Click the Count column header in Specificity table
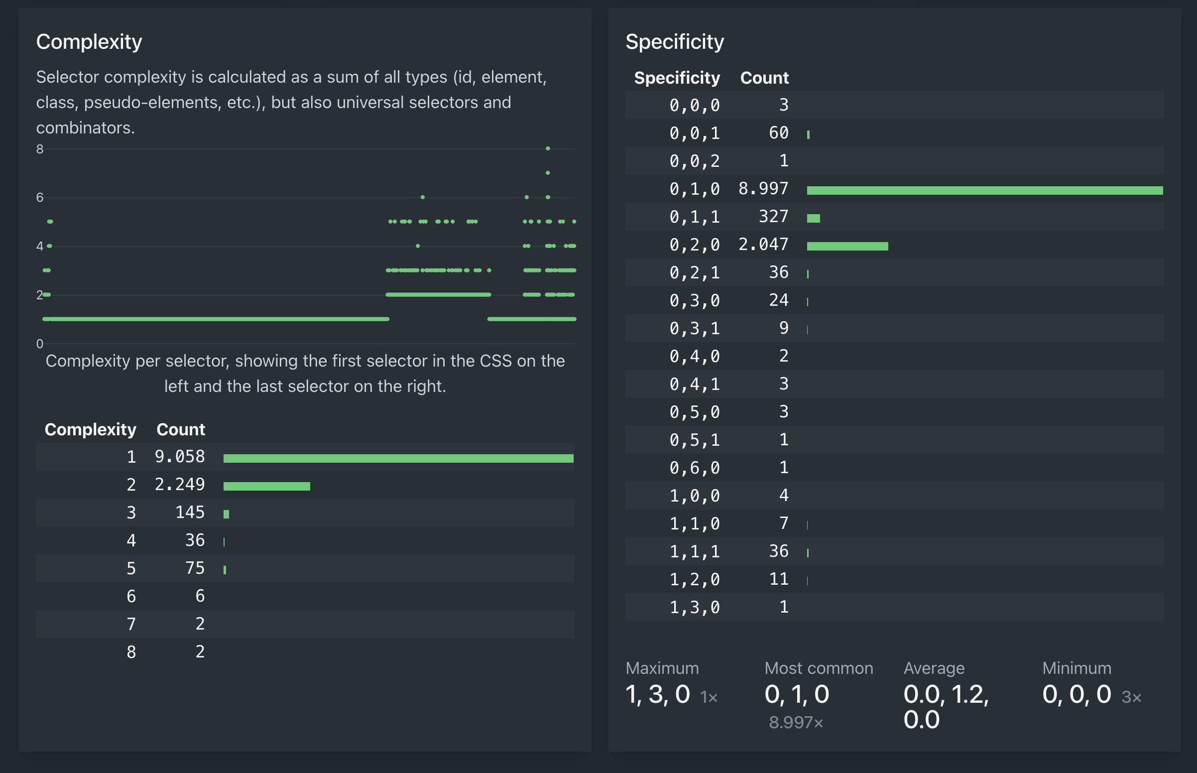Image resolution: width=1197 pixels, height=773 pixels. coord(764,78)
